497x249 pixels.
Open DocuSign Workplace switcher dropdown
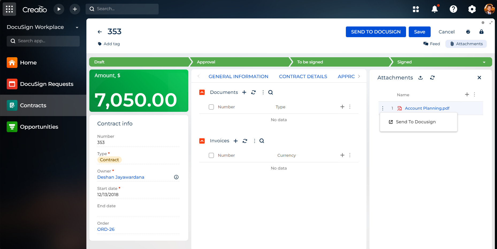pyautogui.click(x=77, y=28)
